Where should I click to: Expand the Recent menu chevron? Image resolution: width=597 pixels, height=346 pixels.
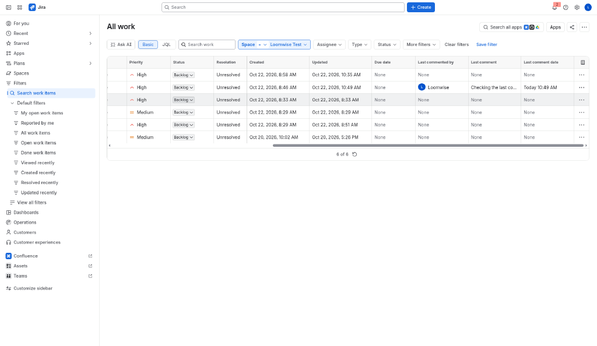pyautogui.click(x=90, y=33)
